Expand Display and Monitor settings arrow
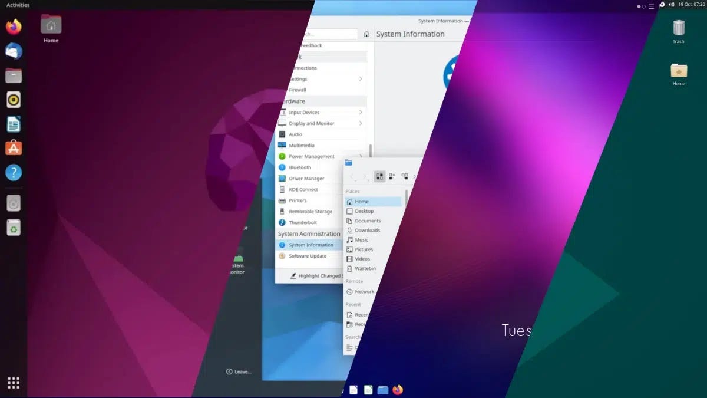 (x=360, y=123)
